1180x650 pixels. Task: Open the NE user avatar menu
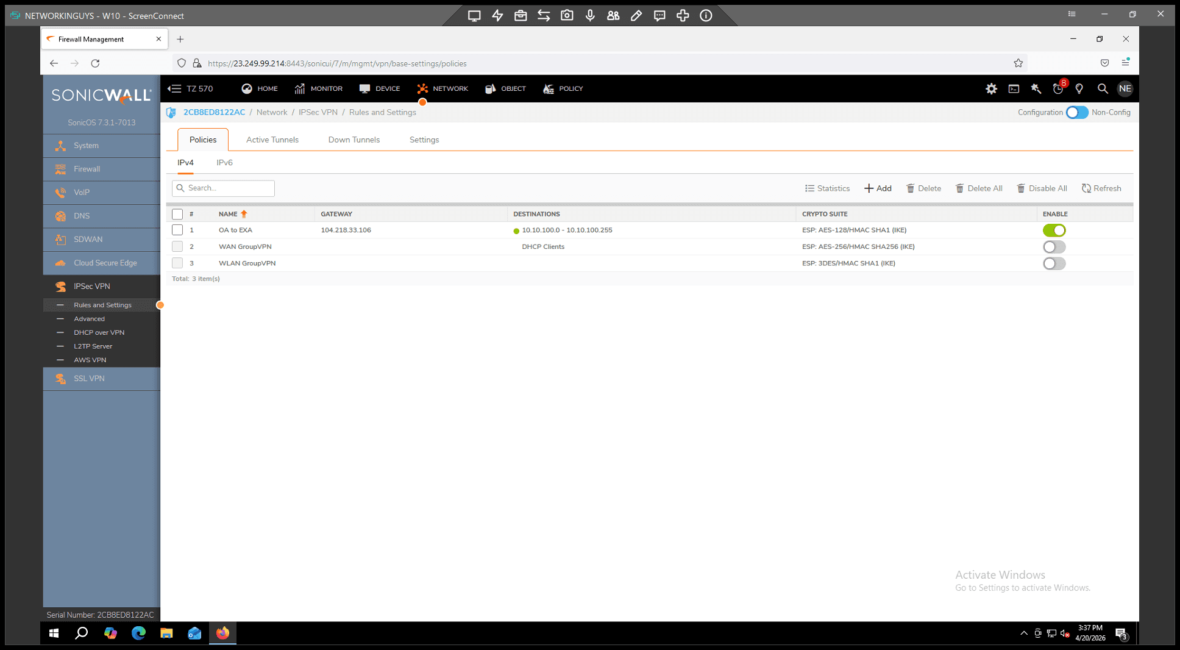[1125, 89]
